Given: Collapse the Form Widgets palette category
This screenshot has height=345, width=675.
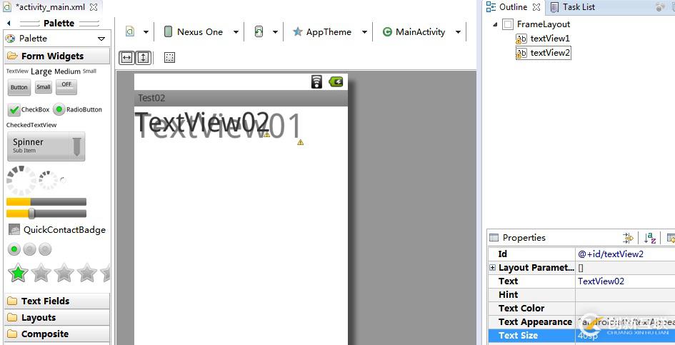Looking at the screenshot, I should pos(57,56).
